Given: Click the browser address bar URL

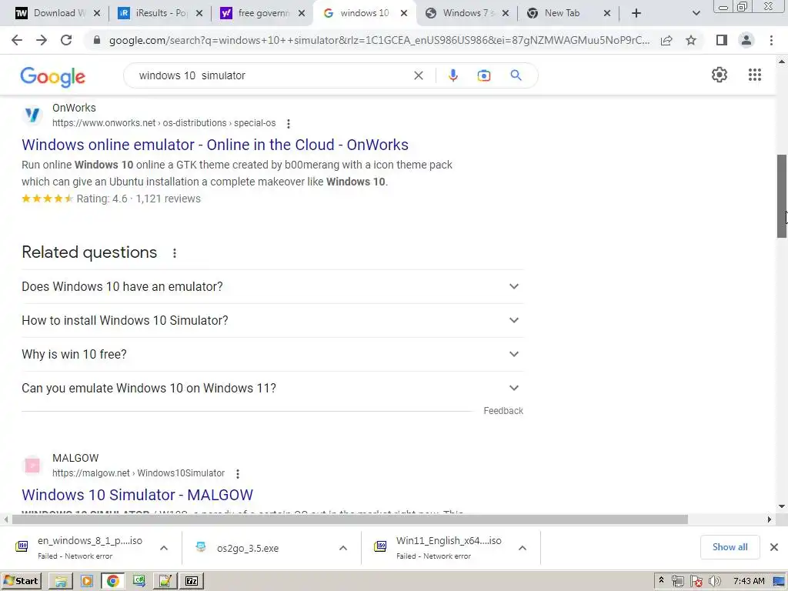Looking at the screenshot, I should 379,40.
